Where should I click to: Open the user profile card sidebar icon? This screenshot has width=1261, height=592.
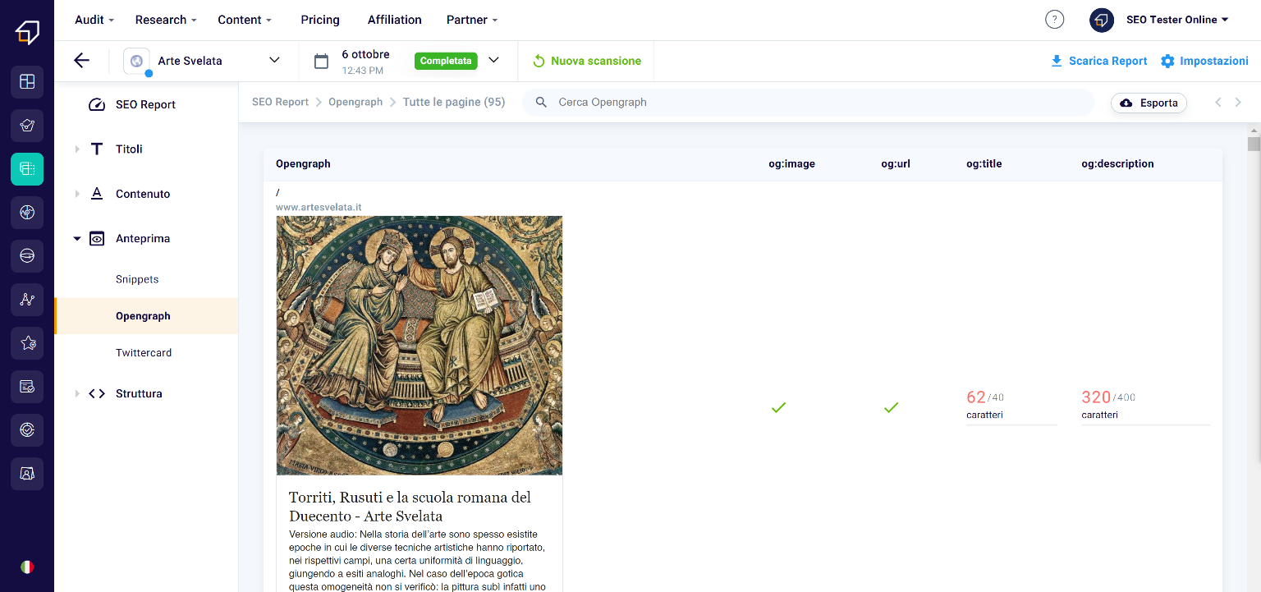(x=27, y=474)
